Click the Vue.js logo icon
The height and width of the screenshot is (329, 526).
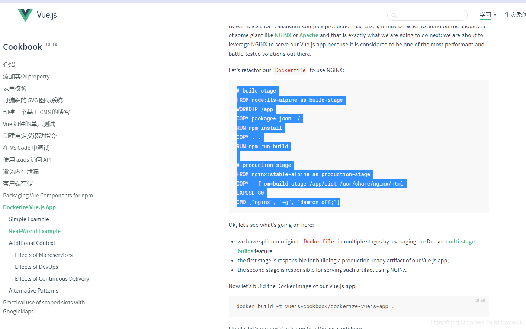coord(25,15)
